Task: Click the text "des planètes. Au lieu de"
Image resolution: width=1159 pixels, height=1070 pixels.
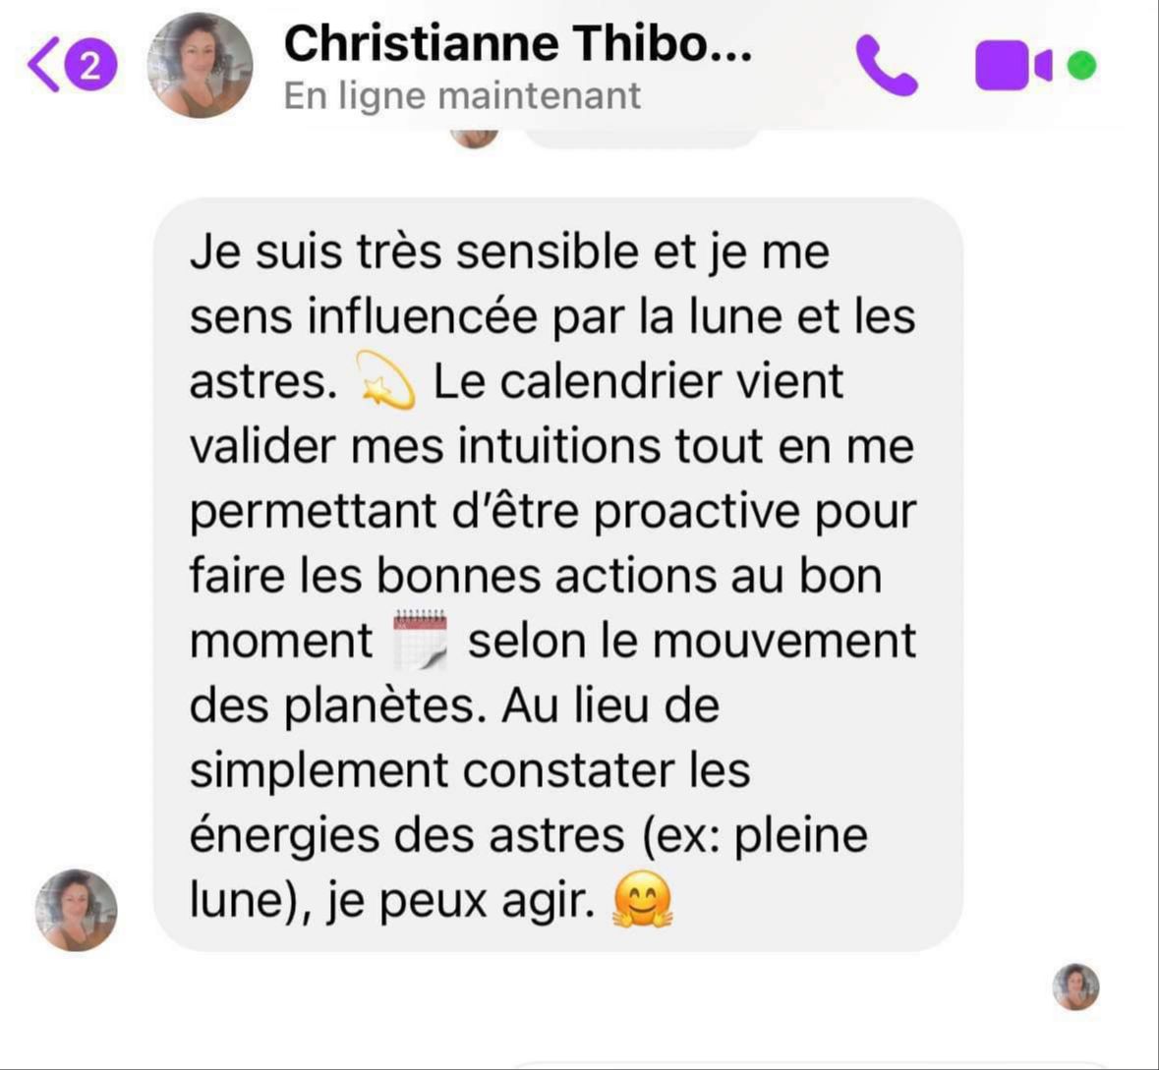Action: tap(454, 705)
